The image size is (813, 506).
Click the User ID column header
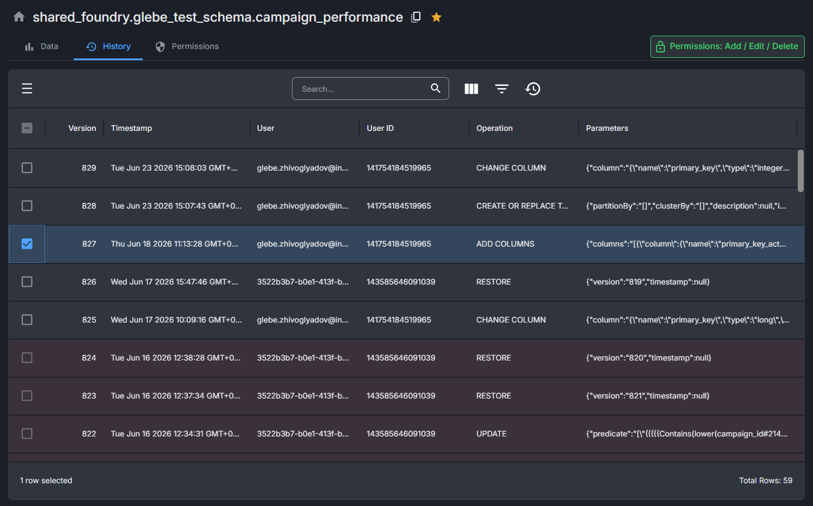pyautogui.click(x=380, y=128)
